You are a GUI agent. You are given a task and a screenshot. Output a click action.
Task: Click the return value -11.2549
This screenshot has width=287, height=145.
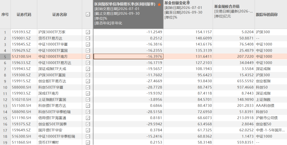point(154,32)
